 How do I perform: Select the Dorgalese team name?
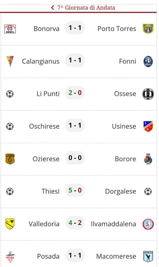[x=121, y=191]
